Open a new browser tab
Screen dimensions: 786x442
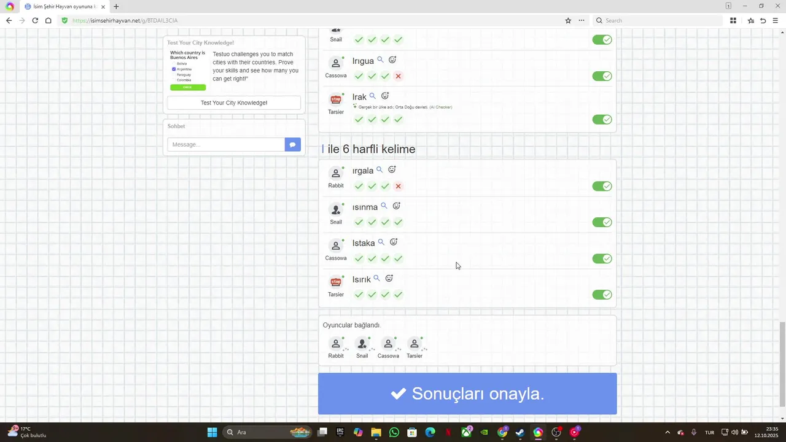pos(116,6)
